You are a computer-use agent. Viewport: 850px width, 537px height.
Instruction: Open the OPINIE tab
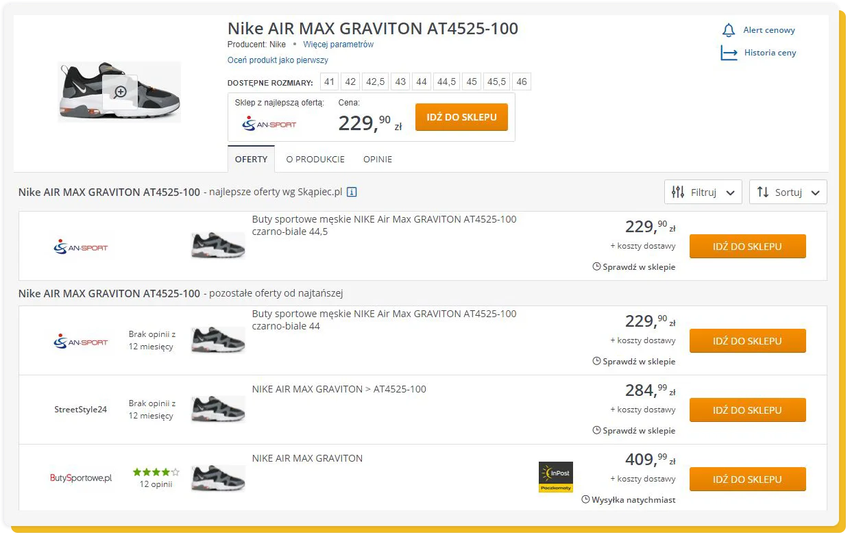378,160
